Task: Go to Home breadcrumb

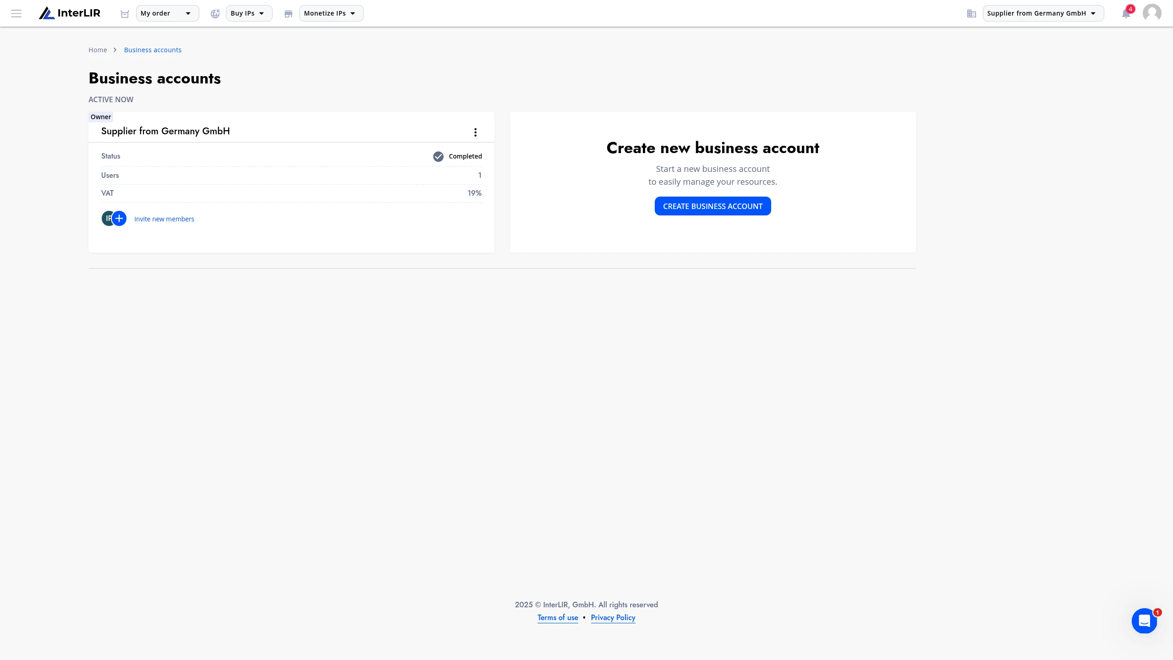Action: [x=98, y=50]
